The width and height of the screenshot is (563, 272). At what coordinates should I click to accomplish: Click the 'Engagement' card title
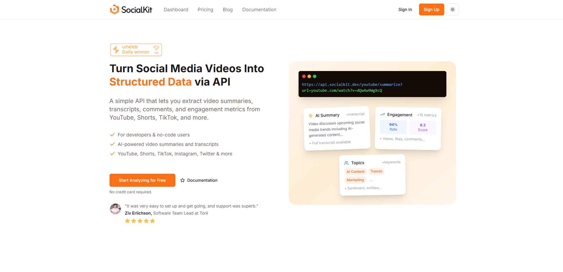tap(399, 115)
